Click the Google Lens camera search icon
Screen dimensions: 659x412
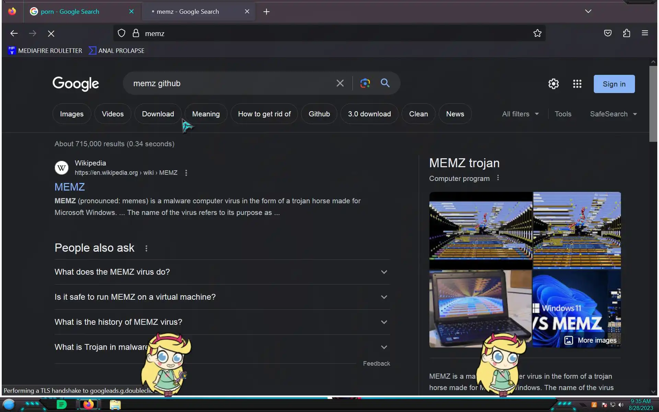365,83
